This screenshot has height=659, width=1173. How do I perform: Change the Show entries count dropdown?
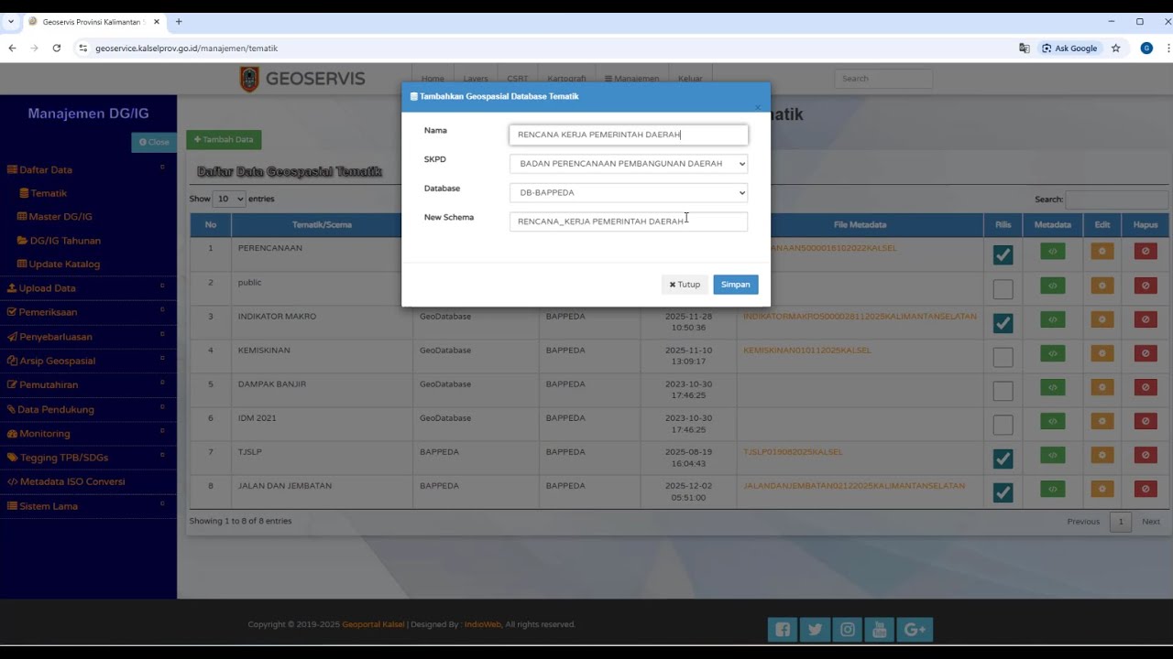229,199
